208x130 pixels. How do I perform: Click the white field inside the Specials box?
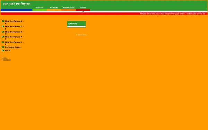point(76,27)
